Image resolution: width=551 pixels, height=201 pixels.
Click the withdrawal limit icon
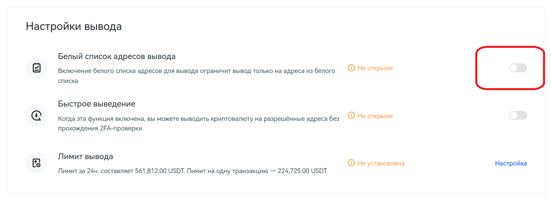37,163
